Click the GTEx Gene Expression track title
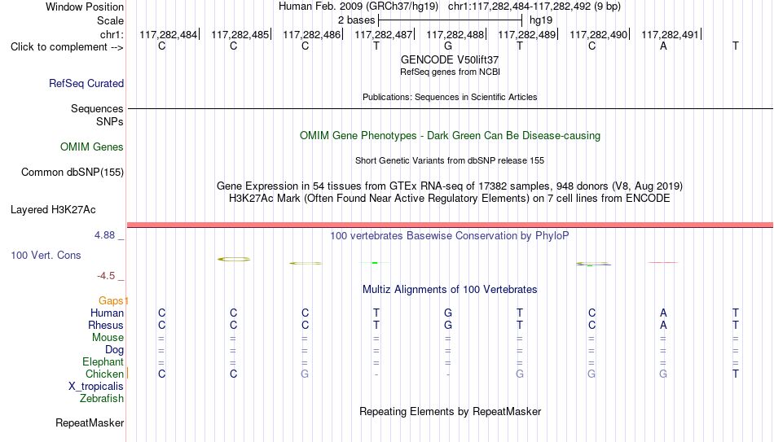The image size is (774, 442). click(450, 186)
